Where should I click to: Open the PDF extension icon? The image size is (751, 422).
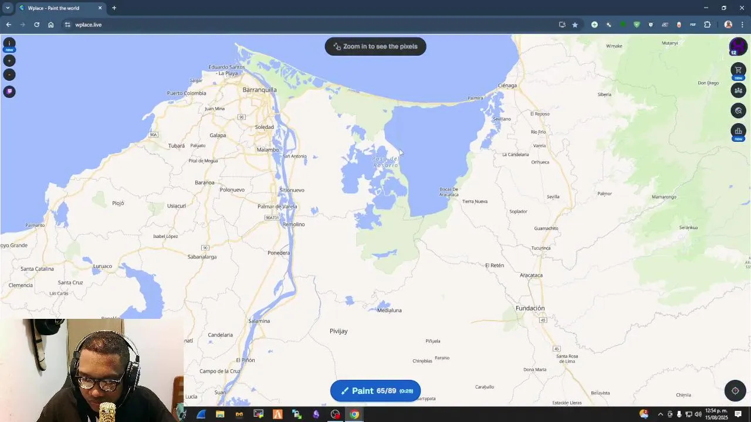(693, 25)
